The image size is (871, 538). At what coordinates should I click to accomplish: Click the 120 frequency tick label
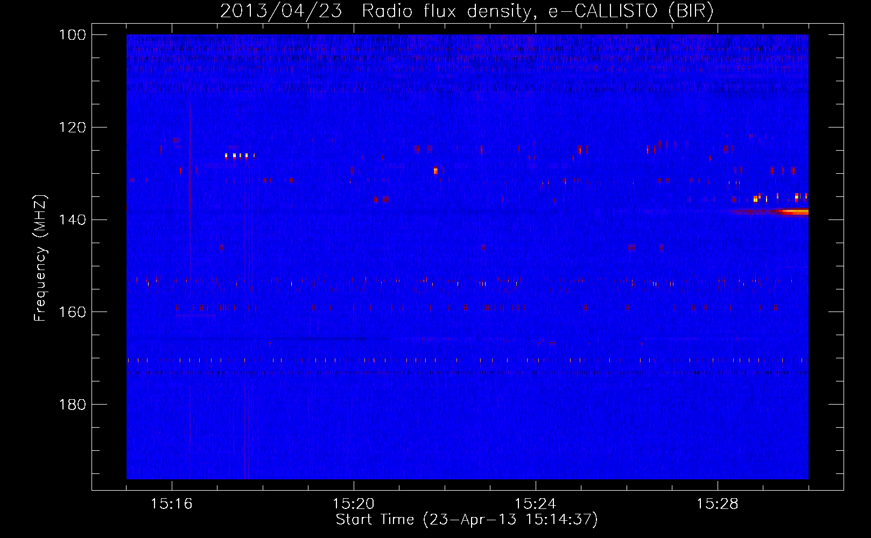(x=73, y=128)
